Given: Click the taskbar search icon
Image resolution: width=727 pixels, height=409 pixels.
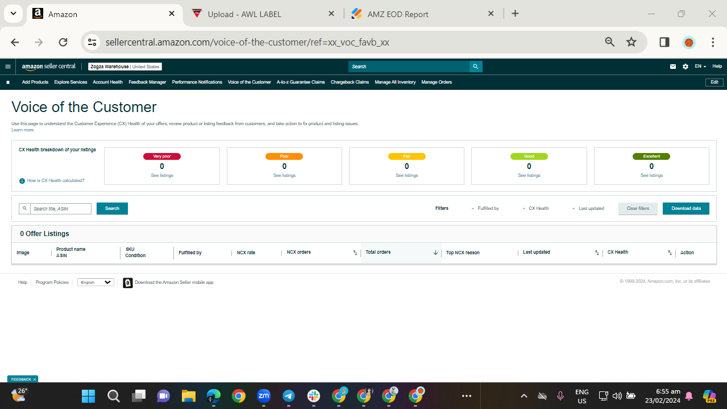Looking at the screenshot, I should pyautogui.click(x=113, y=396).
